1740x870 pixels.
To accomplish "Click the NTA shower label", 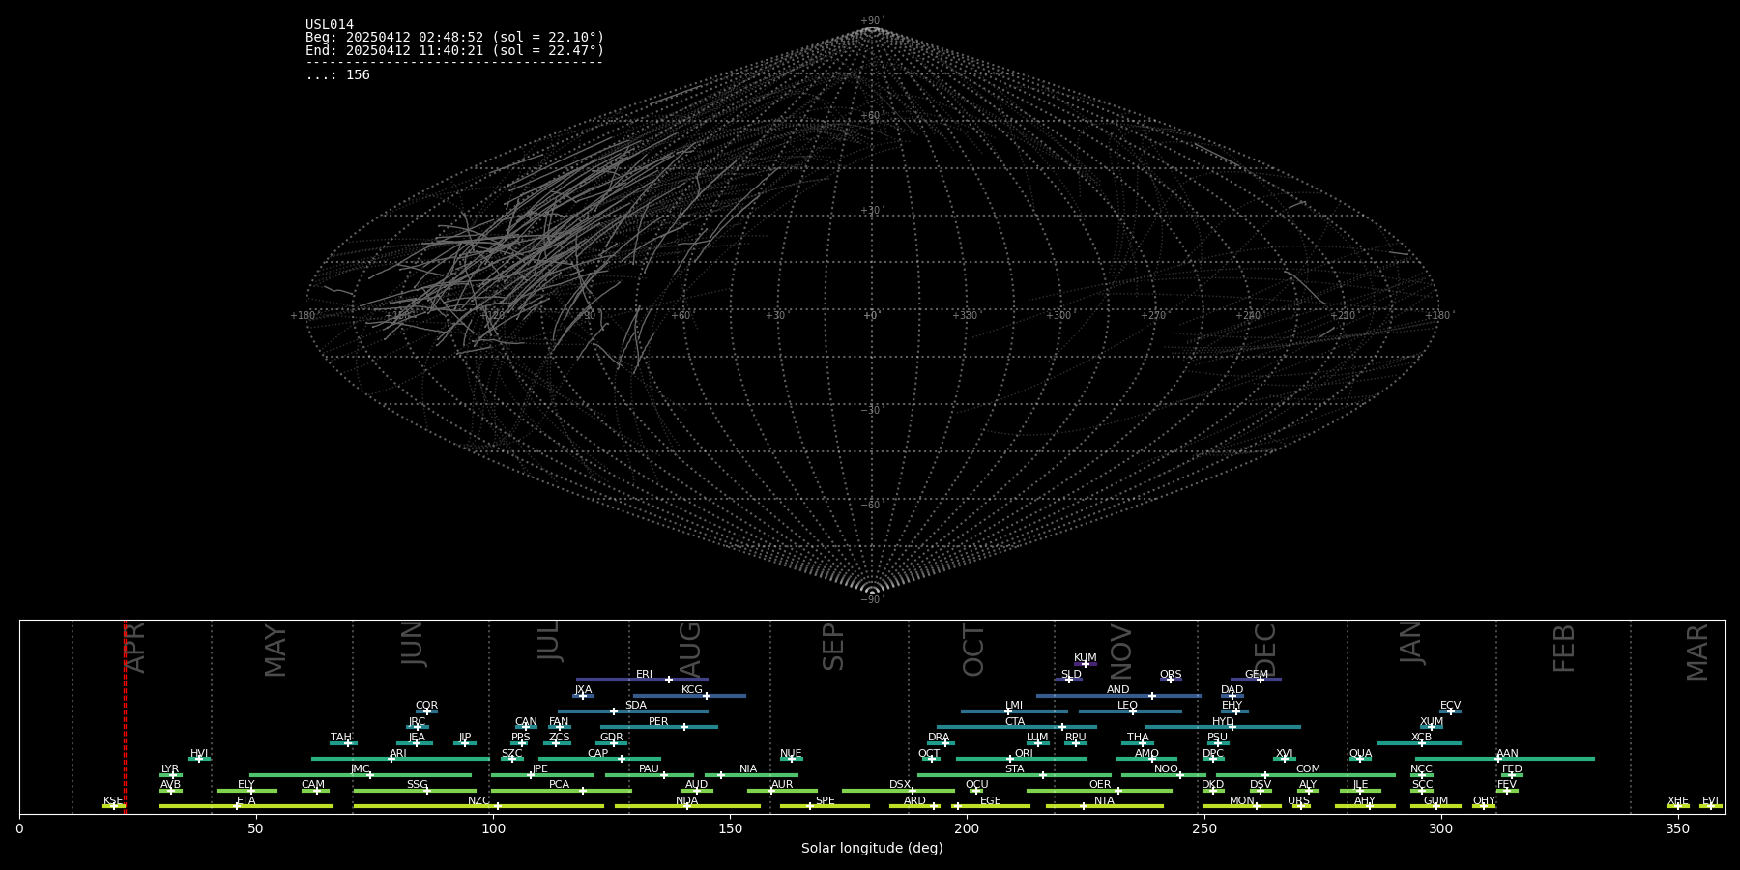I will (1104, 801).
